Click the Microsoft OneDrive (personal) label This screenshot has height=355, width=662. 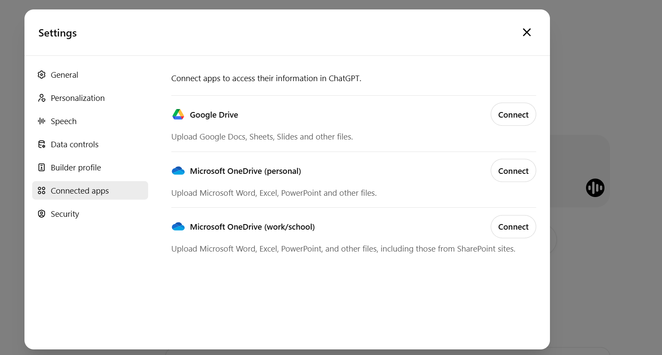(x=245, y=171)
